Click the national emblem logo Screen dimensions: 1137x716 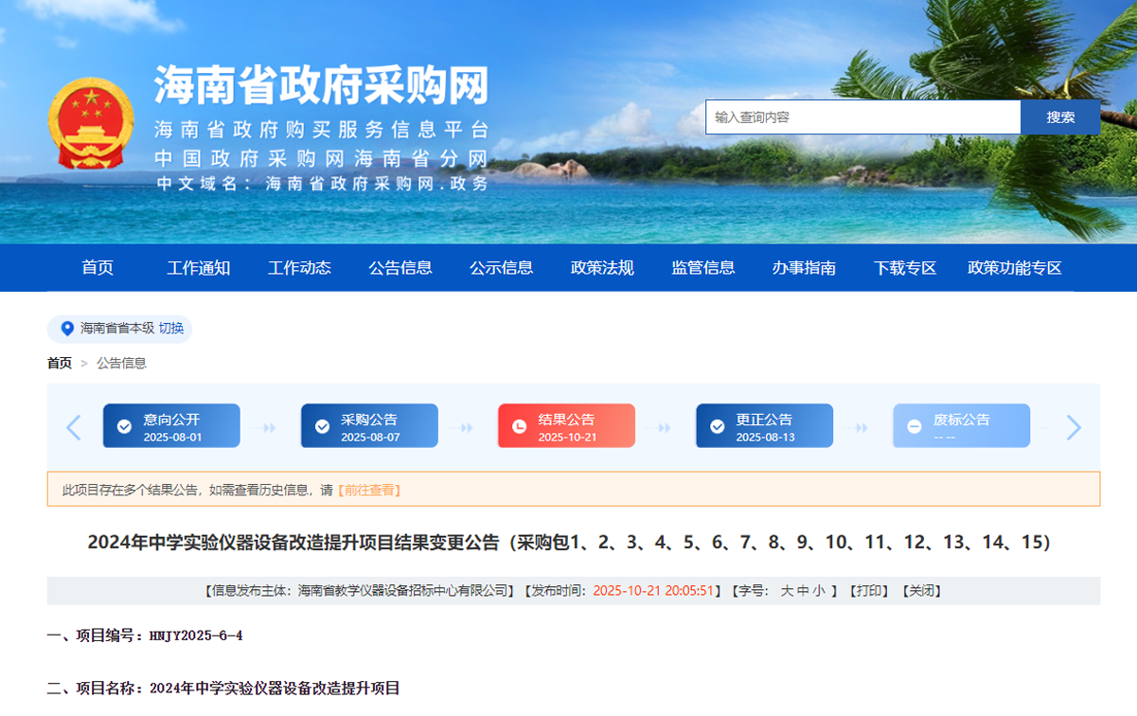(91, 124)
